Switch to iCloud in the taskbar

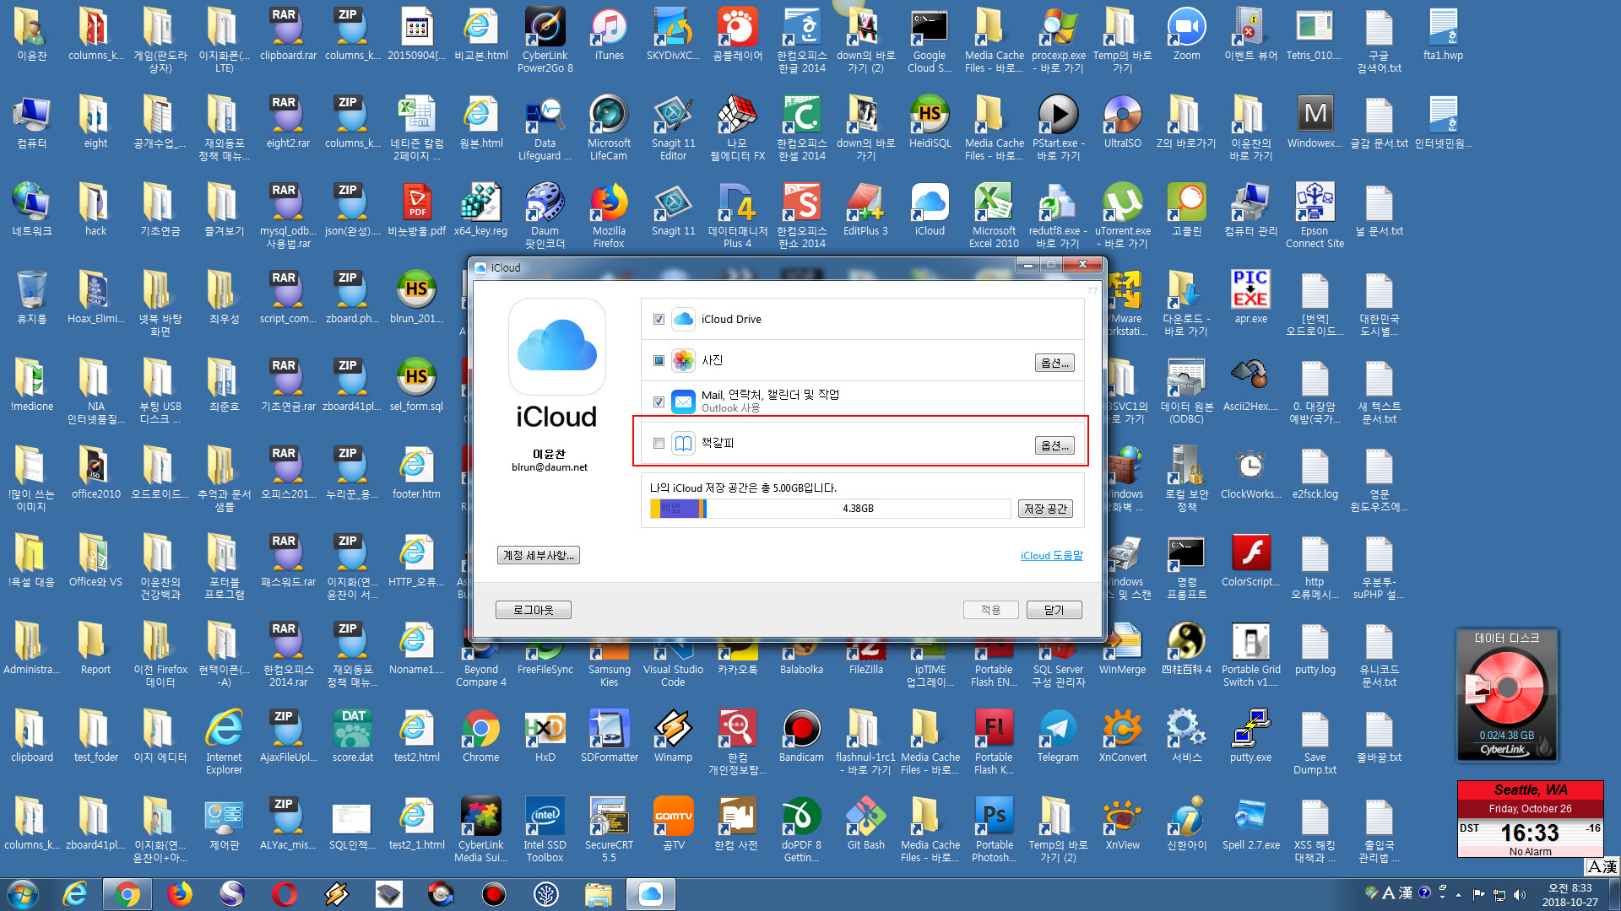650,893
